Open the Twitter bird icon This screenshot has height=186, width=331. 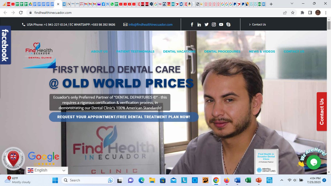coord(207,25)
